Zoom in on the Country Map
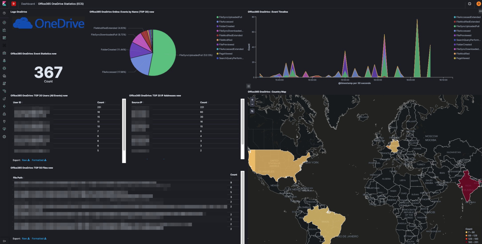 (x=252, y=100)
